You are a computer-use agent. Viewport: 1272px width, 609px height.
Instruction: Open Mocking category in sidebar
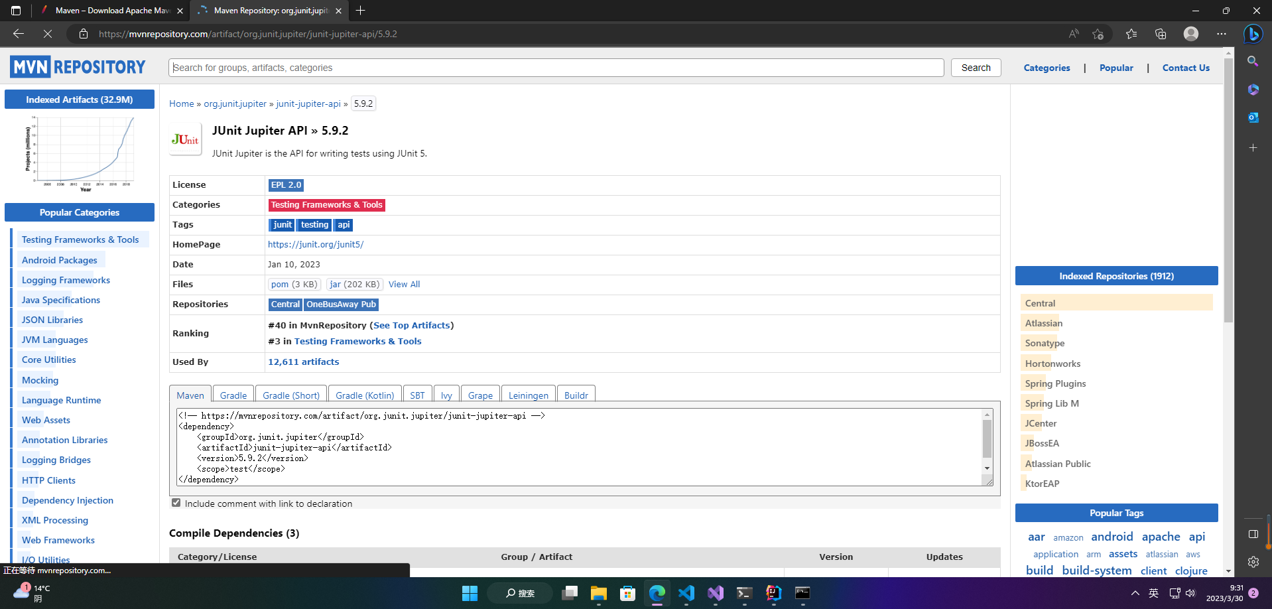40,380
